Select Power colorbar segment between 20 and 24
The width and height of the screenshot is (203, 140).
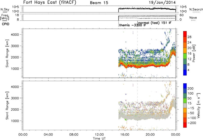pyautogui.click(x=185, y=45)
